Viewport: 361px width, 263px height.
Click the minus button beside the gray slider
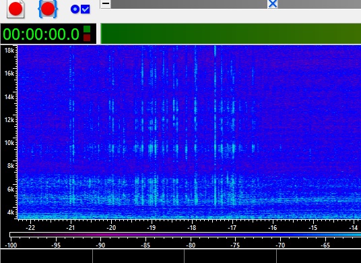[x=106, y=4]
